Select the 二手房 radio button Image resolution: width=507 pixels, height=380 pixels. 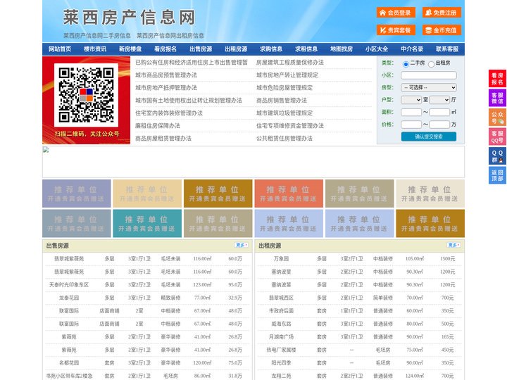[406, 64]
